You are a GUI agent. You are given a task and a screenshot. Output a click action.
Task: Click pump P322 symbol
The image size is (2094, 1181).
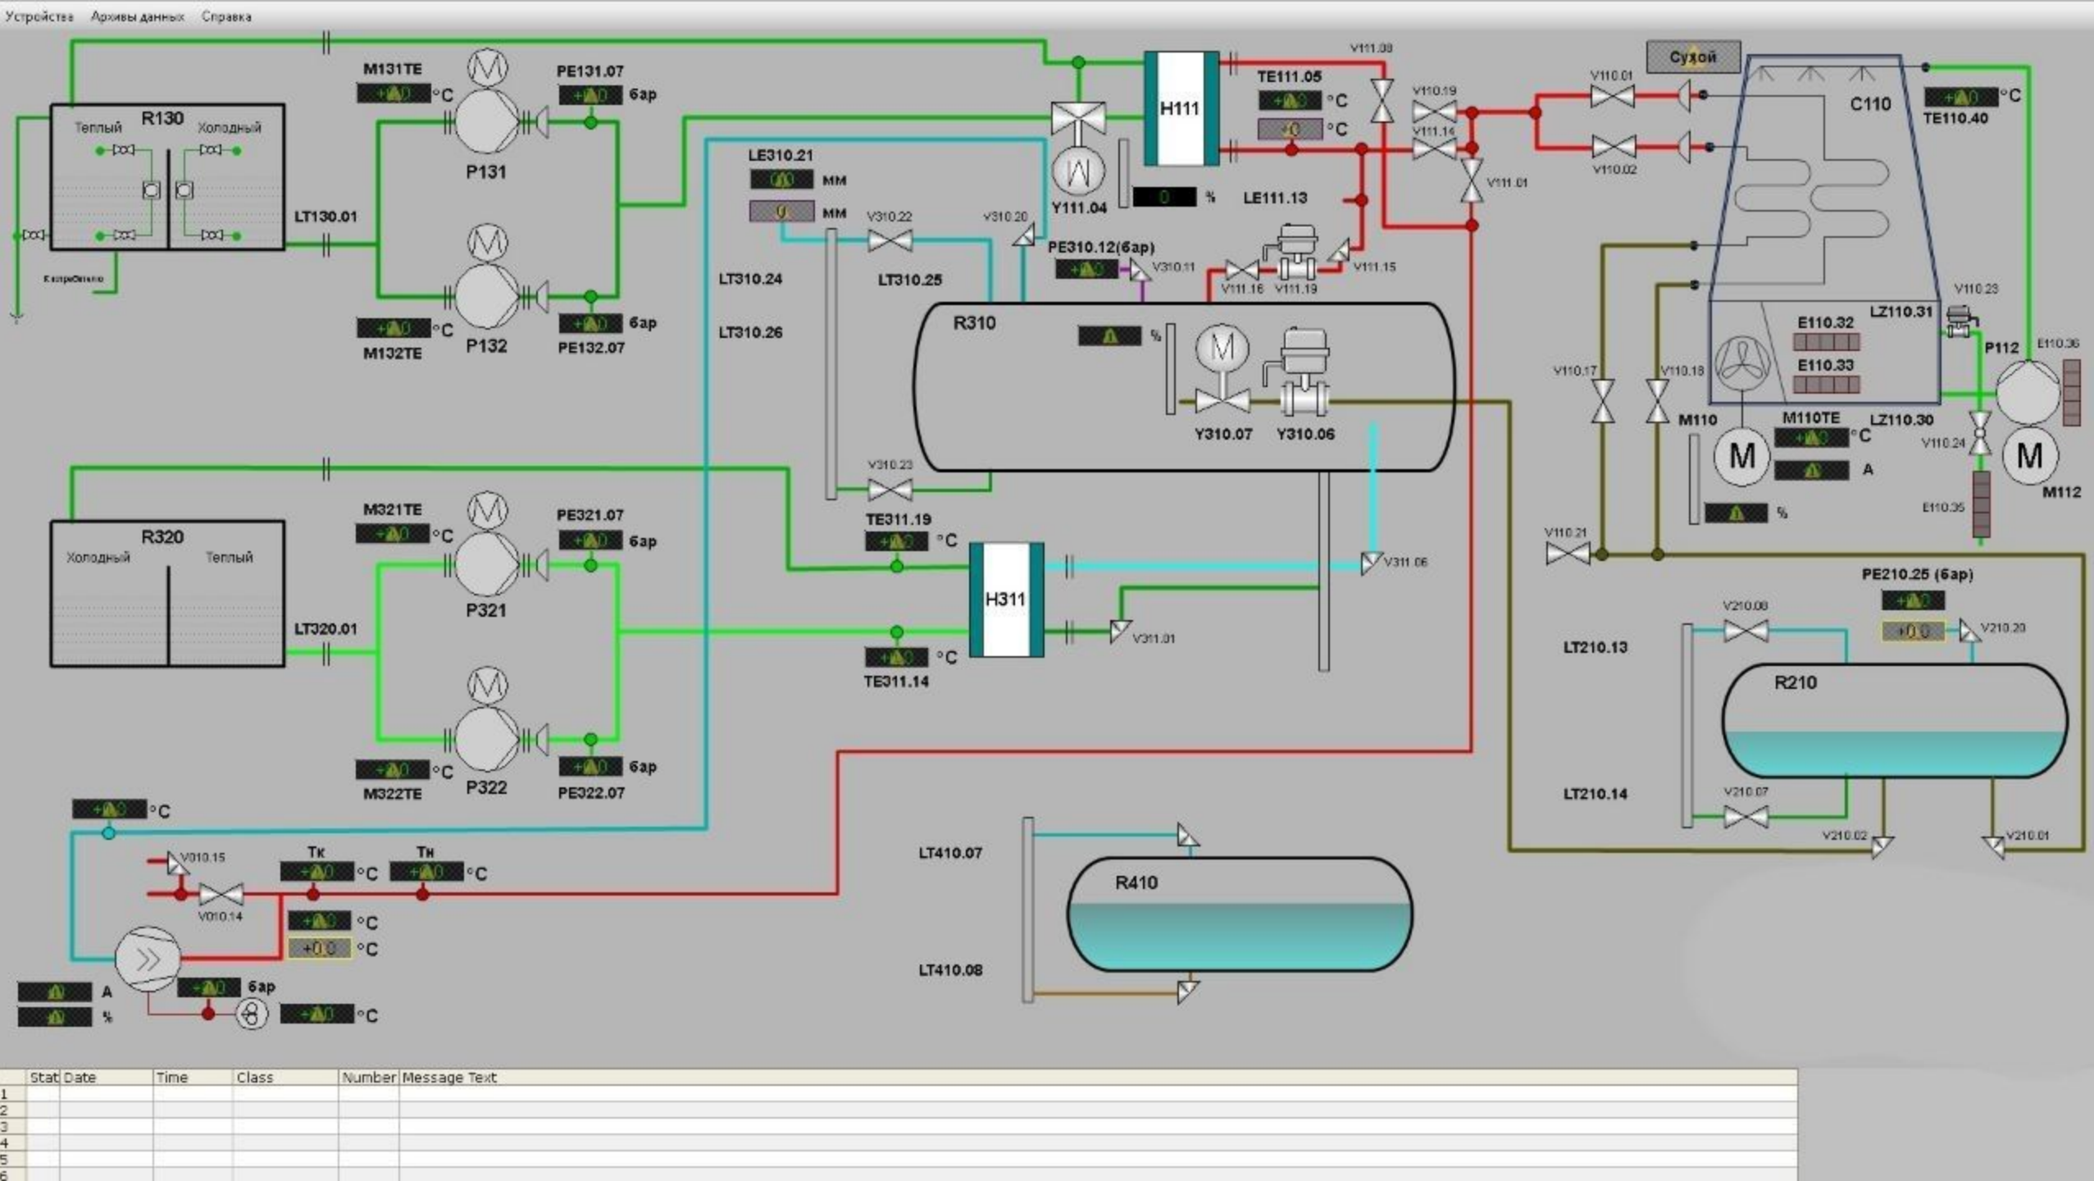tap(486, 738)
